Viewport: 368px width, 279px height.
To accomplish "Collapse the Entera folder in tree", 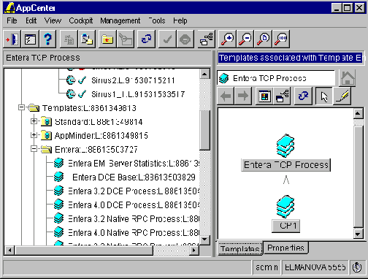I will coord(34,149).
